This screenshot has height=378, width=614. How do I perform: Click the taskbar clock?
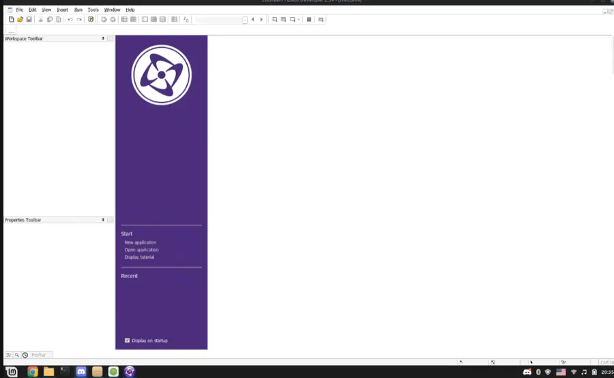[607, 372]
